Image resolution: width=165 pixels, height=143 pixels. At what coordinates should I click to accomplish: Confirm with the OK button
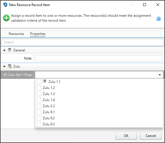click(x=126, y=135)
